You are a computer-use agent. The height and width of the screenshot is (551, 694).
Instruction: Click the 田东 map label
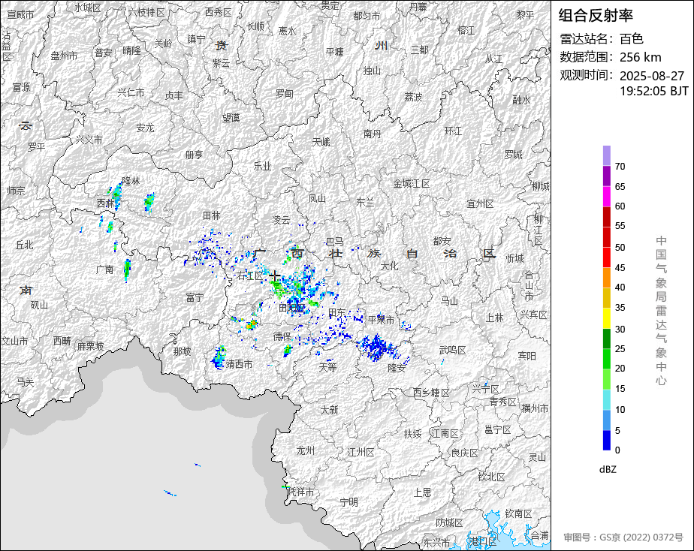[336, 312]
